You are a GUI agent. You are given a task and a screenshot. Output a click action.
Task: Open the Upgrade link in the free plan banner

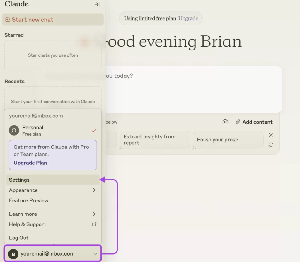coord(188,18)
